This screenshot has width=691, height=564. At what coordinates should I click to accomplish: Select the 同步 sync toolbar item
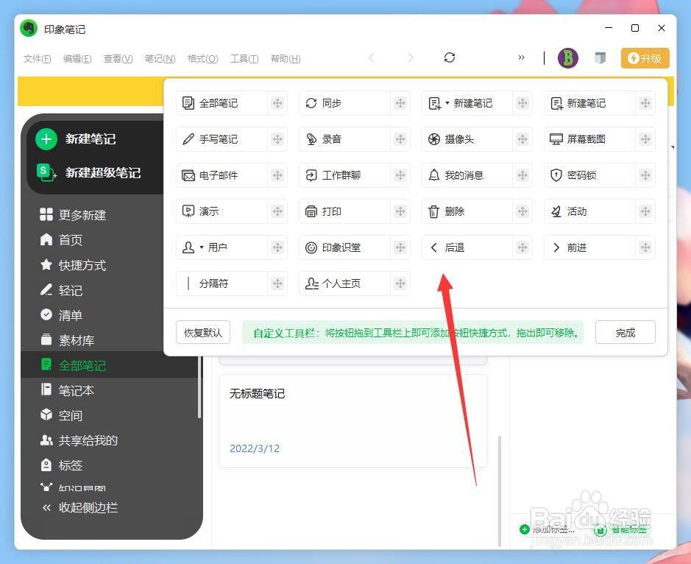point(354,103)
